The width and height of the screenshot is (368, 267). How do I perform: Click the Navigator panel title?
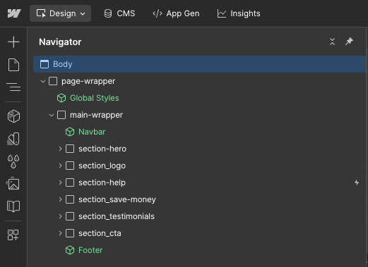[60, 42]
